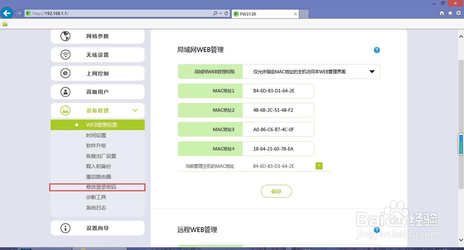Screen dimensions: 464x250
Task: Open the browser home icon
Action: (x=442, y=13)
